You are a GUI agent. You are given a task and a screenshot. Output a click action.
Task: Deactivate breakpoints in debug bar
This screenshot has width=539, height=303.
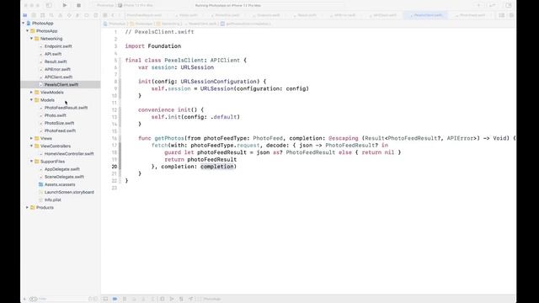tap(115, 299)
